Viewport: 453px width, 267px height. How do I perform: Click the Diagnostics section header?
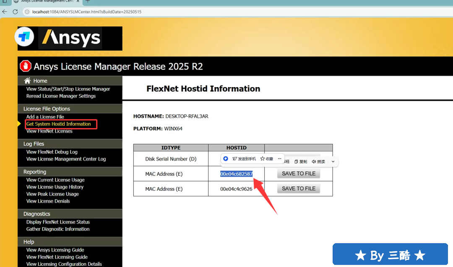pos(36,214)
